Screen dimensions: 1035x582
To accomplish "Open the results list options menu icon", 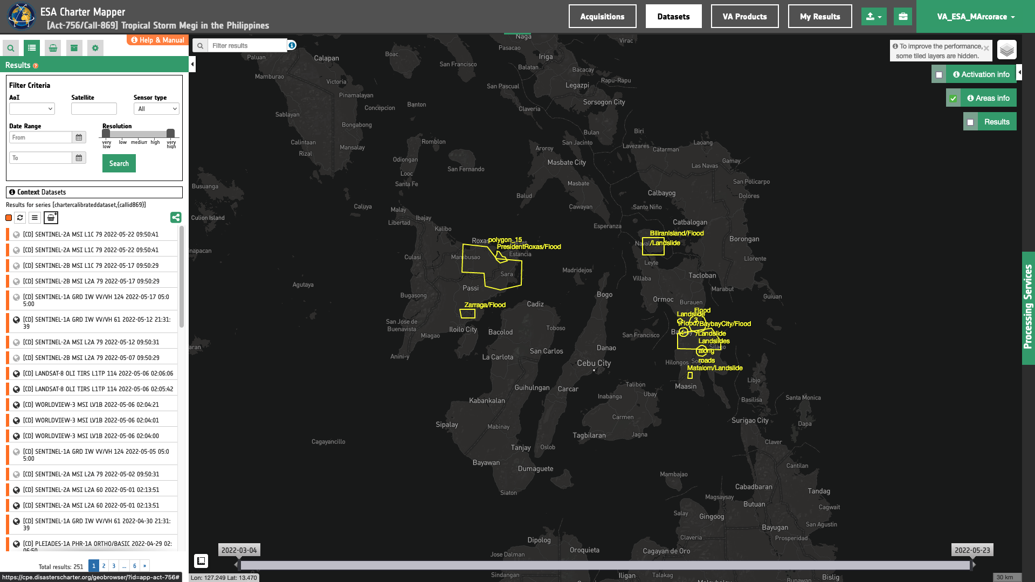I will point(34,218).
